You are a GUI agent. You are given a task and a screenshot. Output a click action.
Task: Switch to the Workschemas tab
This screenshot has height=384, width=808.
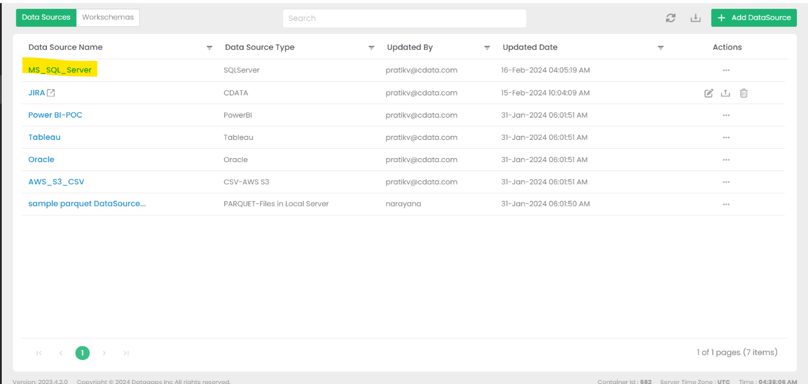108,18
